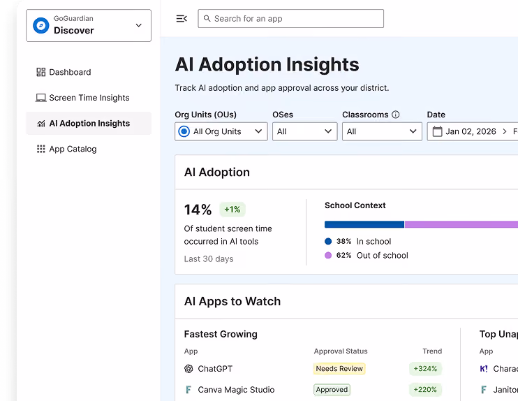518x401 pixels.
Task: Click the chevron in product switcher
Action: click(x=139, y=25)
